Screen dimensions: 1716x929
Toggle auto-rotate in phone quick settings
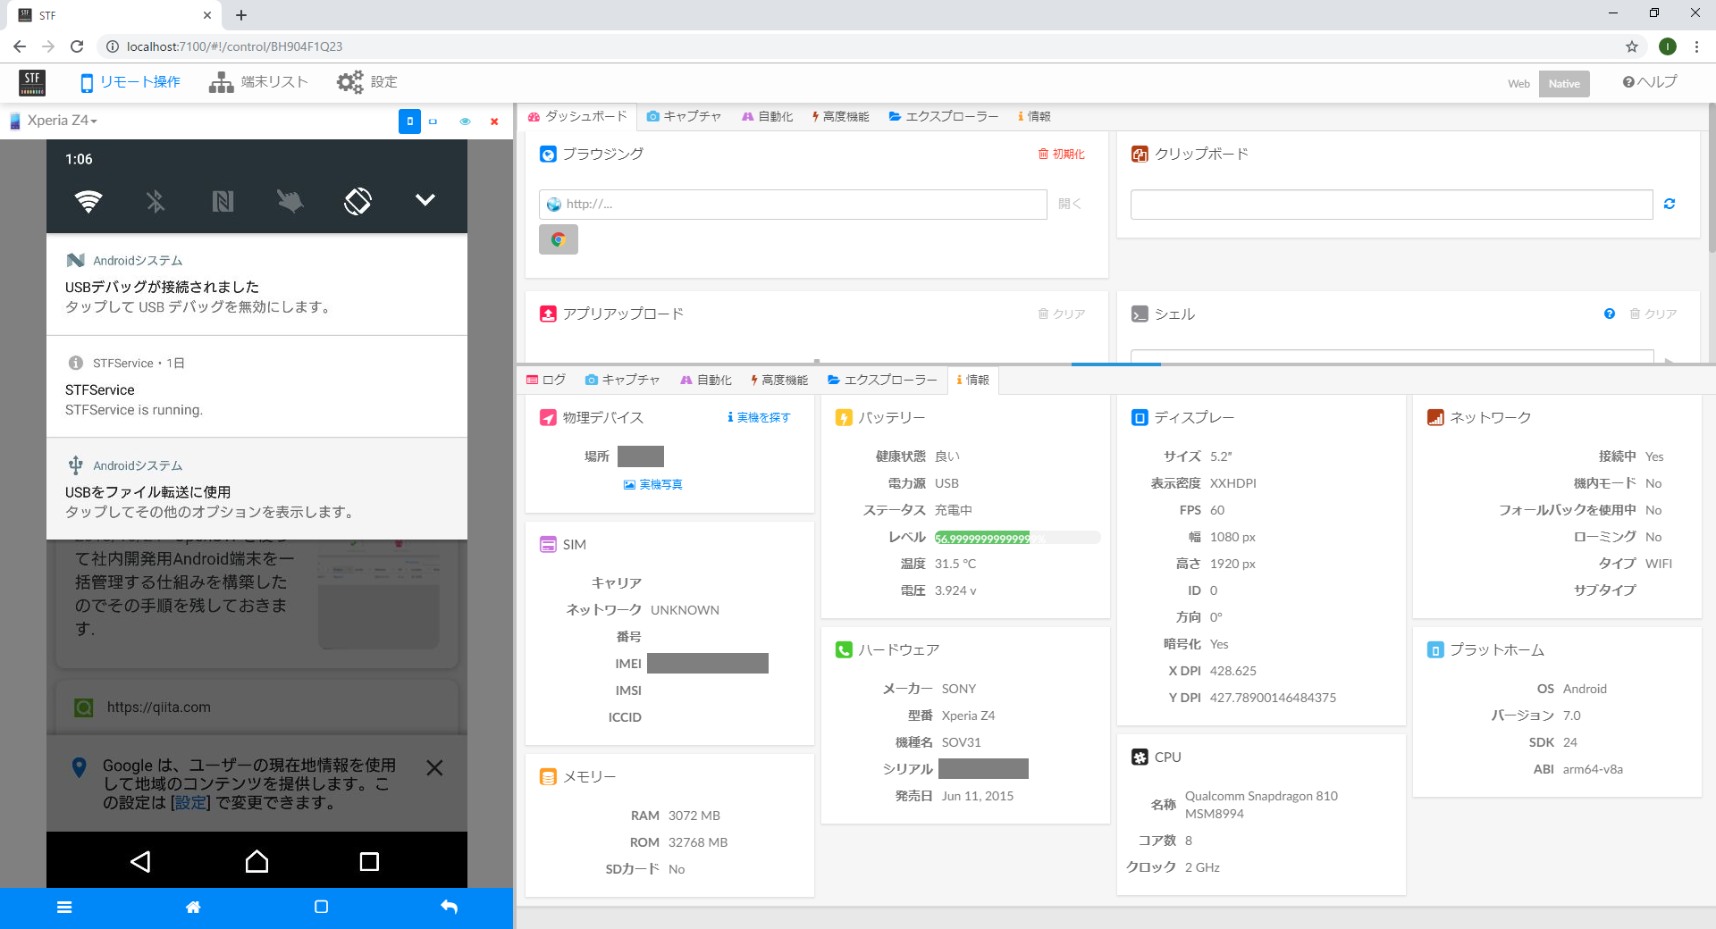(357, 201)
